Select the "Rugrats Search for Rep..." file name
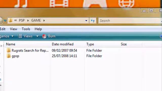This screenshot has width=162, height=91. 30,51
